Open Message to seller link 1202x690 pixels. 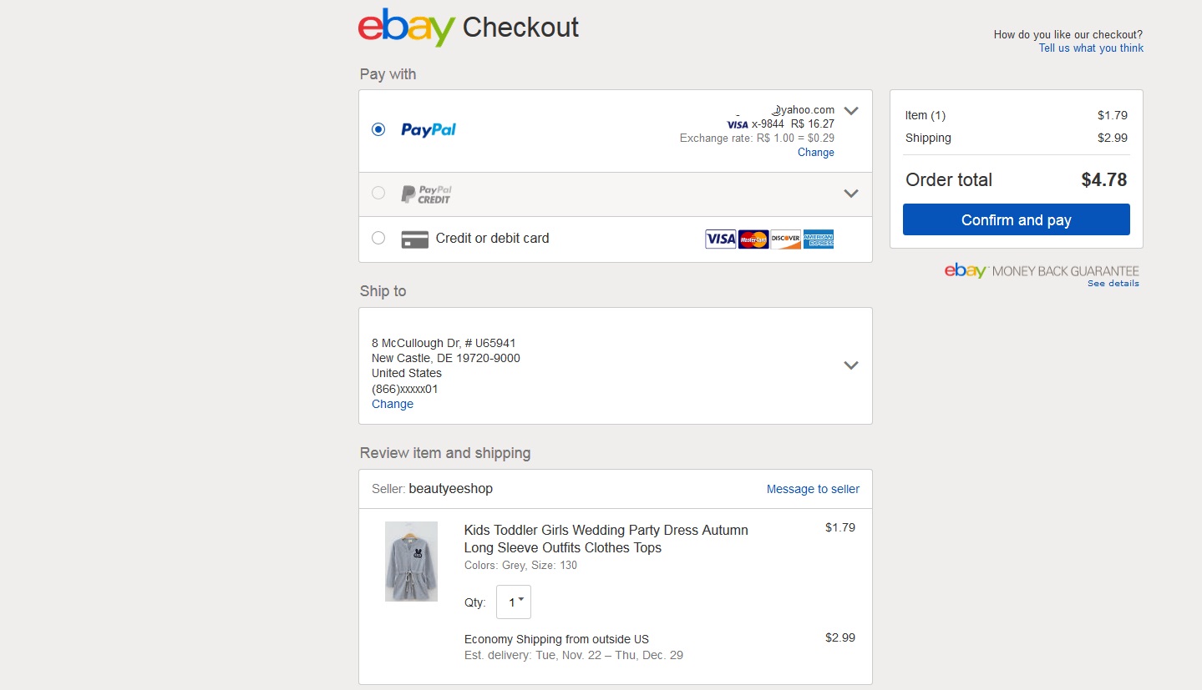click(x=813, y=489)
